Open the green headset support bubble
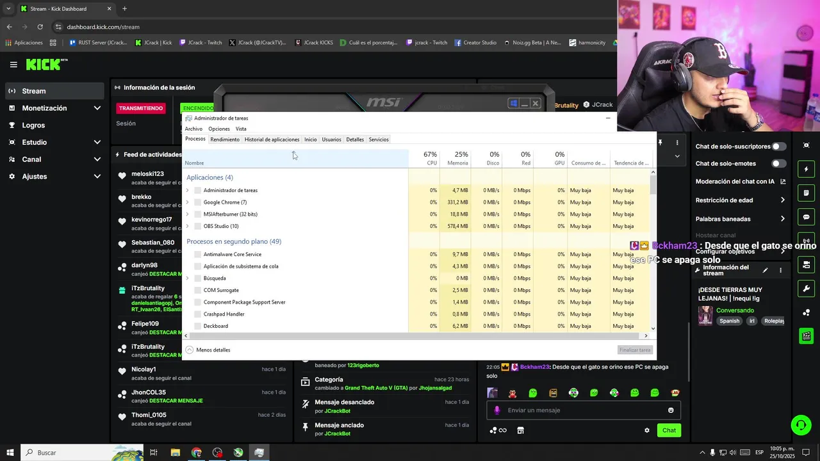This screenshot has width=820, height=461. coord(800,425)
